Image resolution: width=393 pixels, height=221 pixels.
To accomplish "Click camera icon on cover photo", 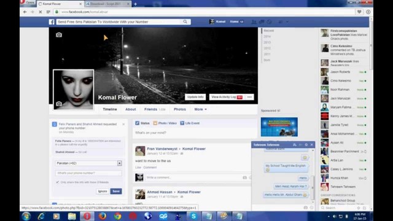I will tap(59, 35).
